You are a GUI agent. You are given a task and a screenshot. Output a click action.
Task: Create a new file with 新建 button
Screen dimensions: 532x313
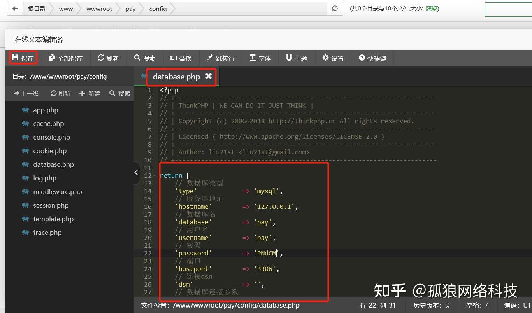90,93
